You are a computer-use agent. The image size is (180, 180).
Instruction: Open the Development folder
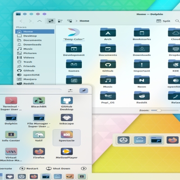tap(74, 50)
